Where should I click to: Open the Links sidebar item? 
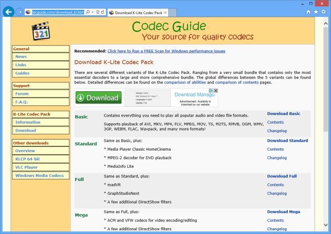click(40, 65)
